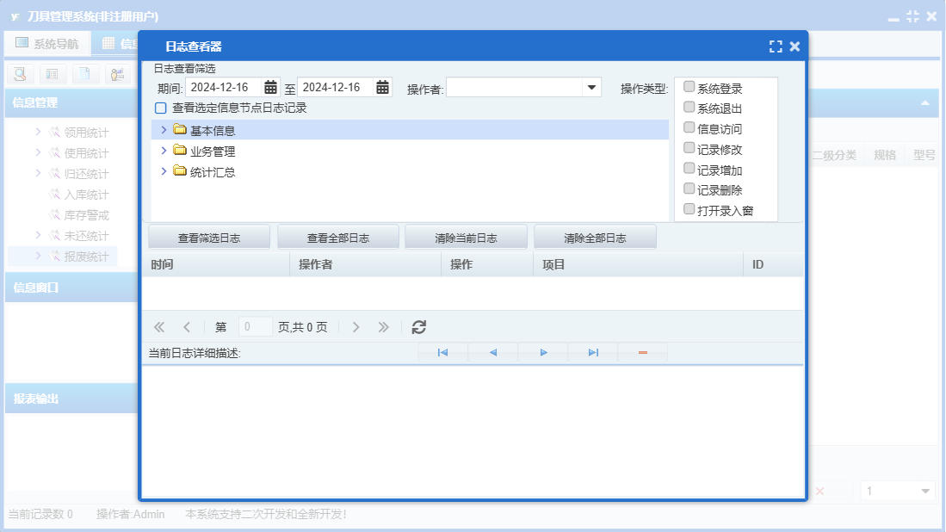Toggle 查看选定信息节点日志记录 checkbox
The width and height of the screenshot is (946, 532).
click(160, 108)
